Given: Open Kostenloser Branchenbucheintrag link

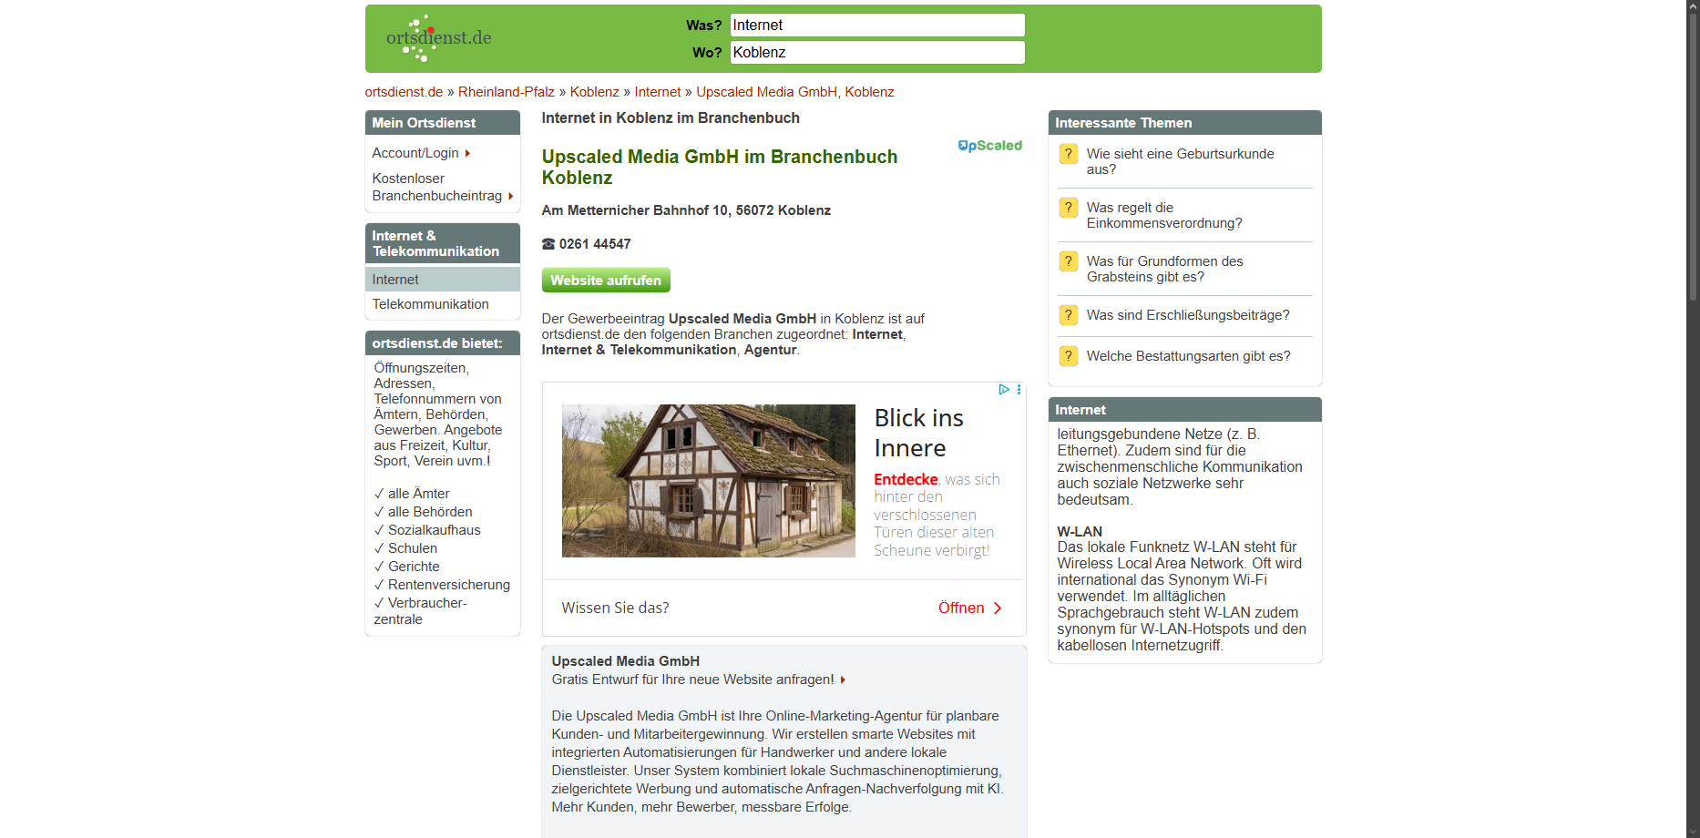Looking at the screenshot, I should 437,188.
